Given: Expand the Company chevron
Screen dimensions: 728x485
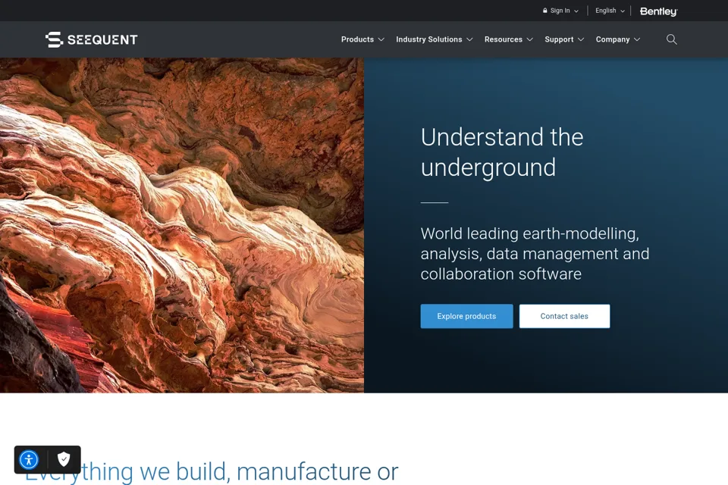Looking at the screenshot, I should (637, 39).
